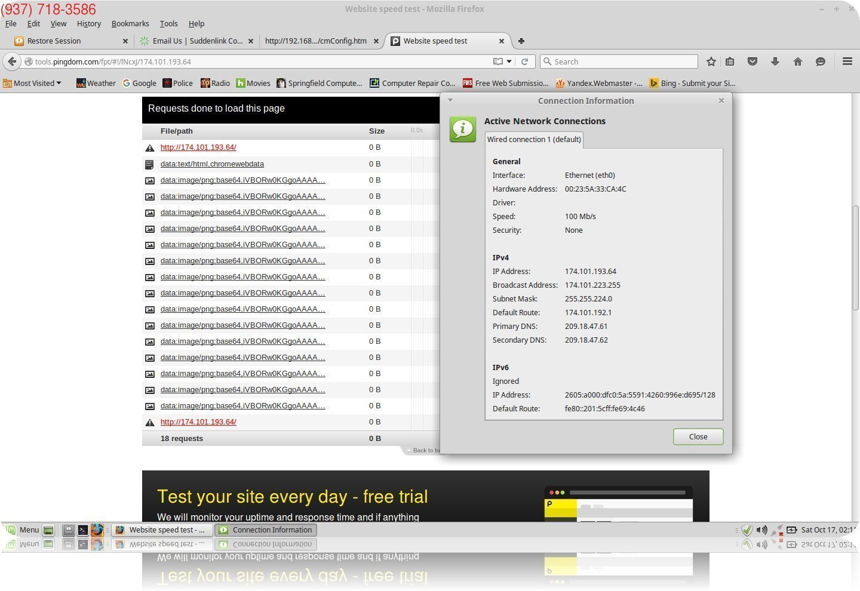Switch to the Restore Session tab

click(54, 41)
